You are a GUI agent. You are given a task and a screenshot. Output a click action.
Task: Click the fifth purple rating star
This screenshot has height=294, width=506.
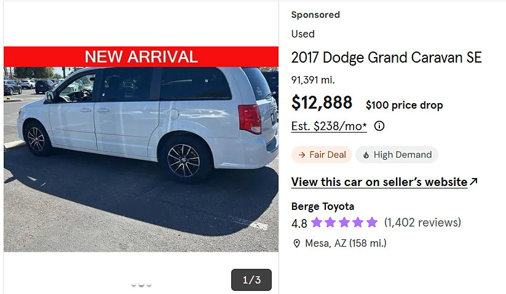pyautogui.click(x=372, y=222)
